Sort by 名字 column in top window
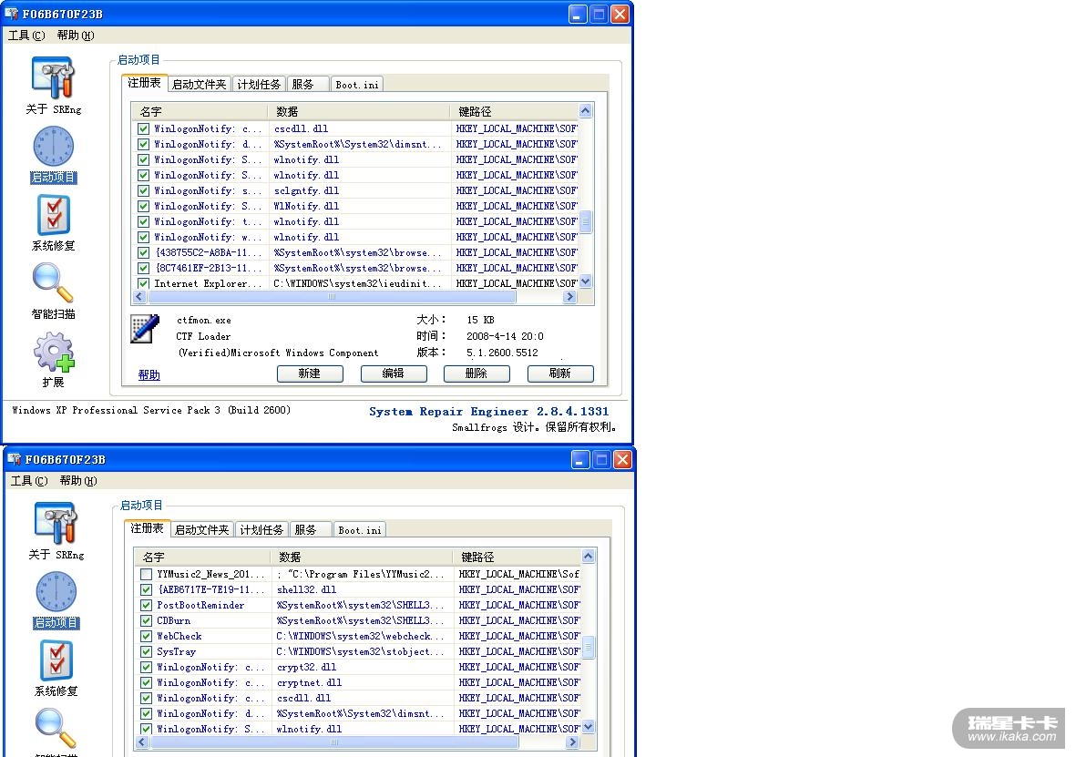The height and width of the screenshot is (757, 1076). click(201, 111)
